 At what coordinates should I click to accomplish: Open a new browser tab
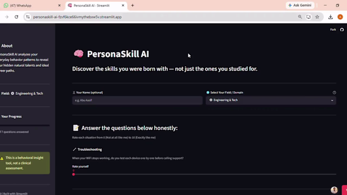point(133,6)
